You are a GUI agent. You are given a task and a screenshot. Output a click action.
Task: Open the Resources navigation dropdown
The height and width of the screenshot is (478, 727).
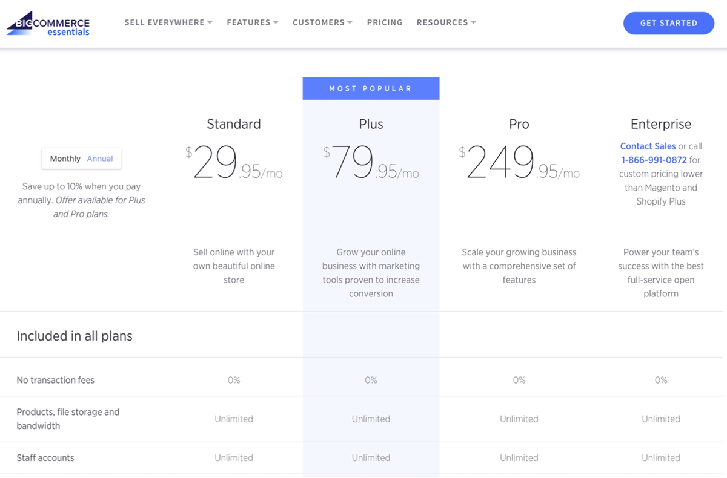point(446,22)
